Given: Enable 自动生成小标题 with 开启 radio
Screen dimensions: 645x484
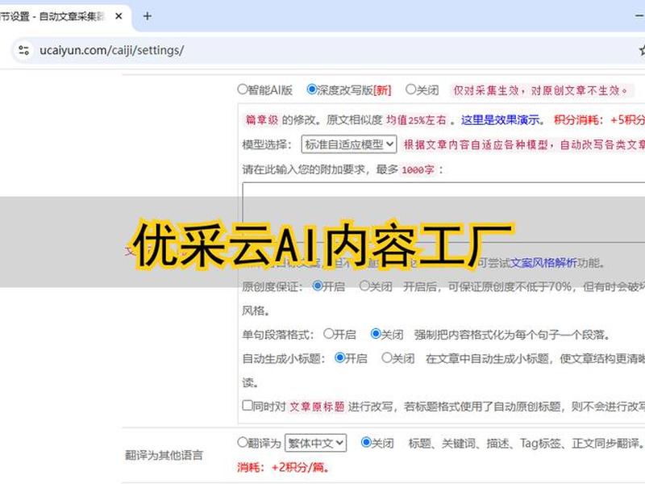Looking at the screenshot, I should [339, 357].
